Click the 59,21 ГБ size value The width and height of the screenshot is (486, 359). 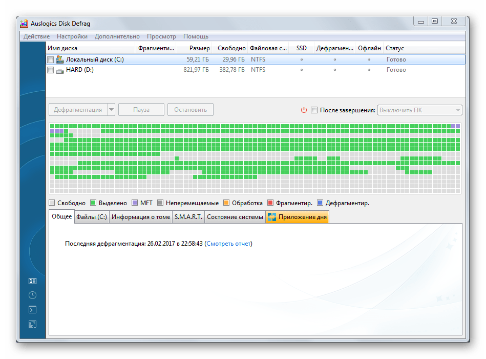point(198,59)
